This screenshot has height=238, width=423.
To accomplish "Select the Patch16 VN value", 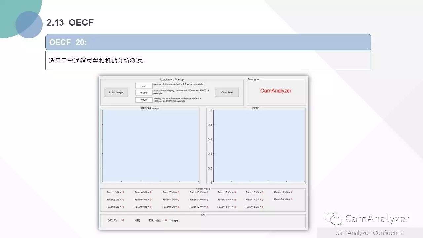I will tap(263, 192).
